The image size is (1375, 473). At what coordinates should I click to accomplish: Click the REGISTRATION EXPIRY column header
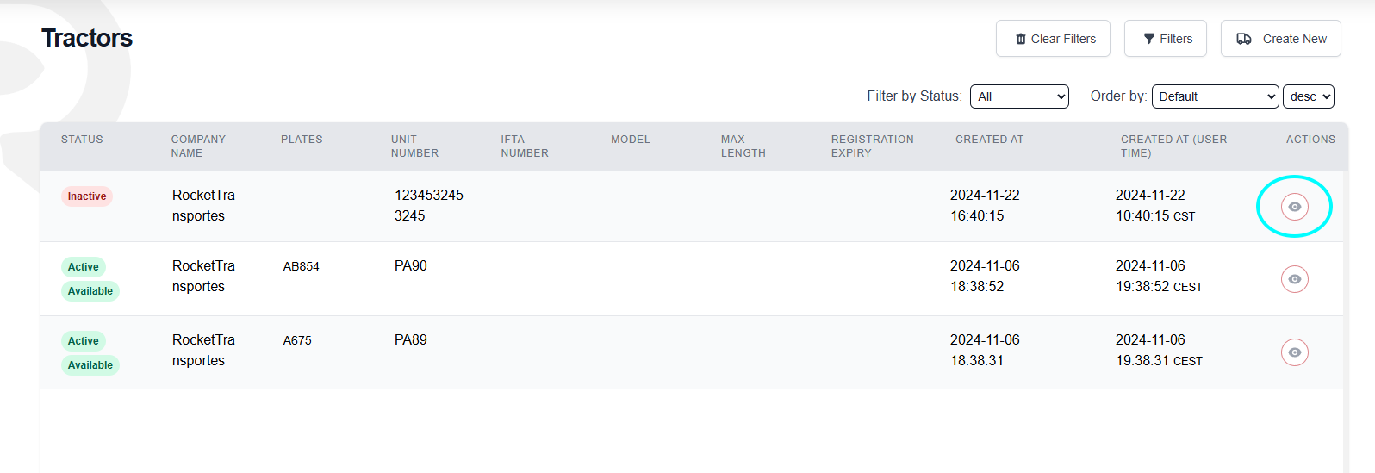873,146
